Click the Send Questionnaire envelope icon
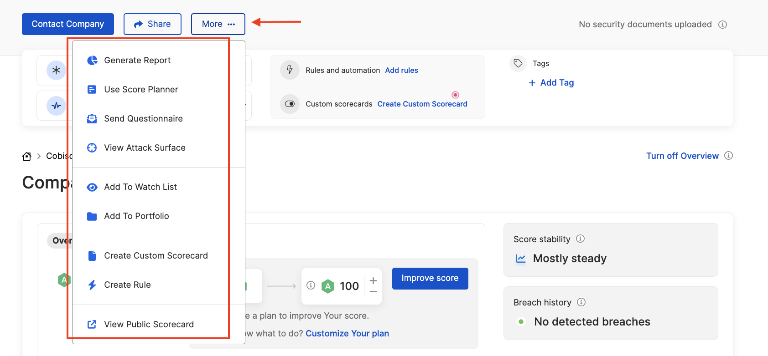 point(92,119)
